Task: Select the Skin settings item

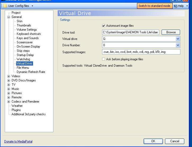Action: 20,21
